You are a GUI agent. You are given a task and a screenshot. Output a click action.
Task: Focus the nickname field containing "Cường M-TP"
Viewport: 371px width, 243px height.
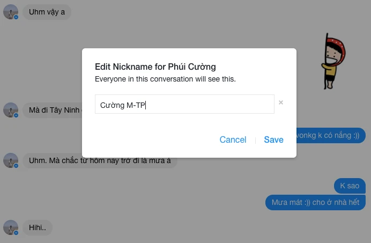click(x=184, y=105)
